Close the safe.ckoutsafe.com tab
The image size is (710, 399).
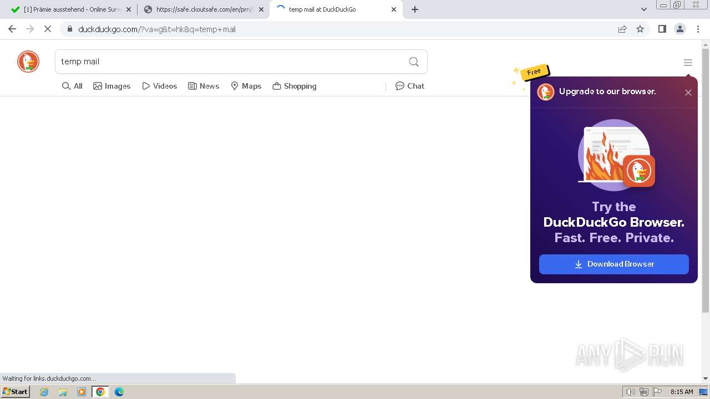pos(261,9)
